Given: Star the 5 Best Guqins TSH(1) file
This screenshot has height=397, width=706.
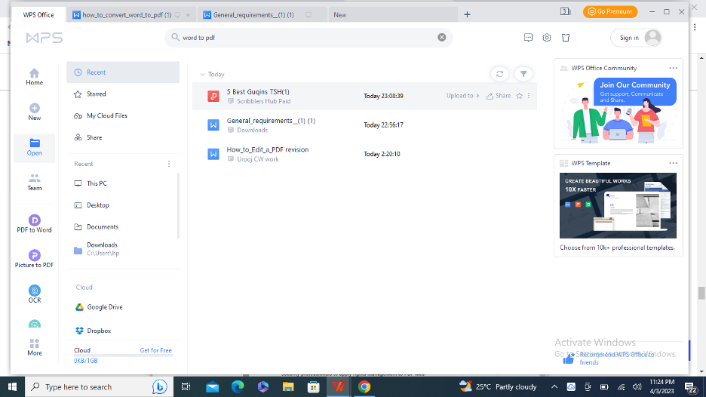Looking at the screenshot, I should [x=519, y=96].
